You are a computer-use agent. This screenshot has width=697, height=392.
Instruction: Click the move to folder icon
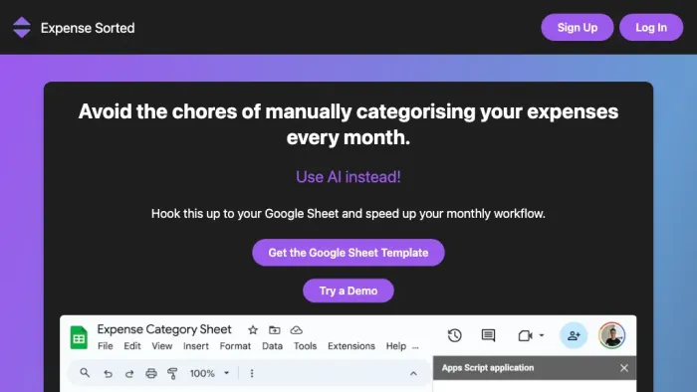(275, 330)
